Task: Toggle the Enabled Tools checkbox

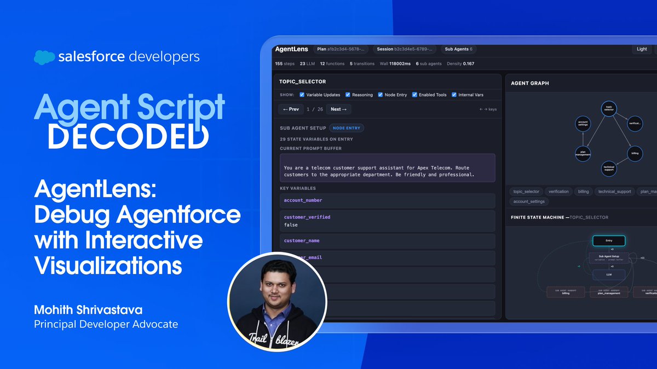Action: click(x=414, y=95)
